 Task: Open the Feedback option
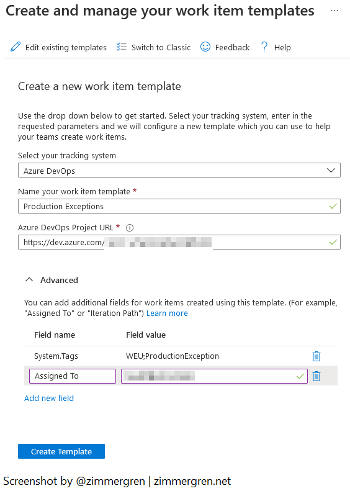tap(232, 47)
